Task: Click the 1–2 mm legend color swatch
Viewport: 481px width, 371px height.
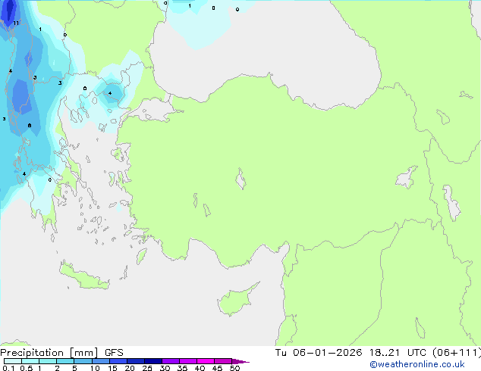Action: click(x=48, y=361)
